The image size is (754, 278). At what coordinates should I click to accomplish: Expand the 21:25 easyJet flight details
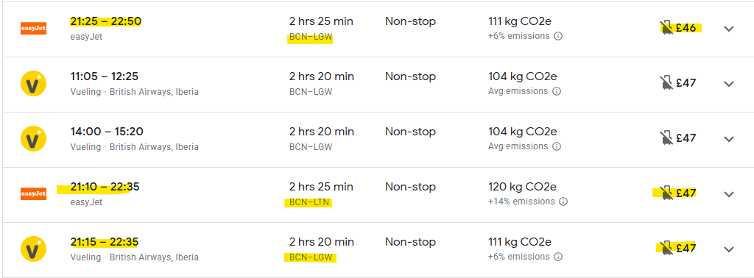click(729, 29)
